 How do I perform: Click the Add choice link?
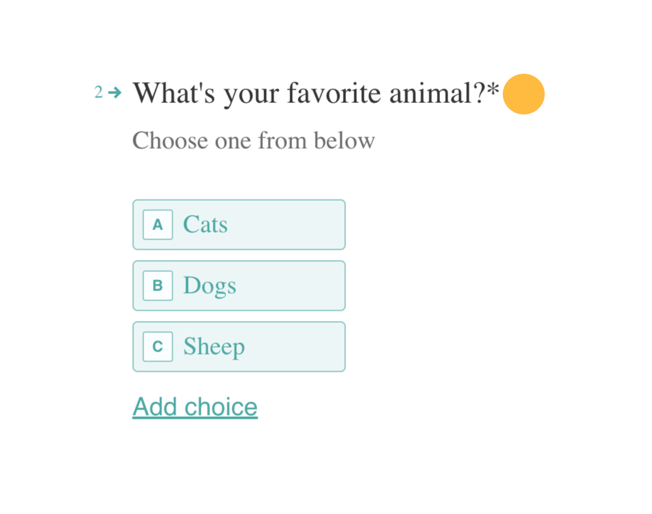[195, 407]
